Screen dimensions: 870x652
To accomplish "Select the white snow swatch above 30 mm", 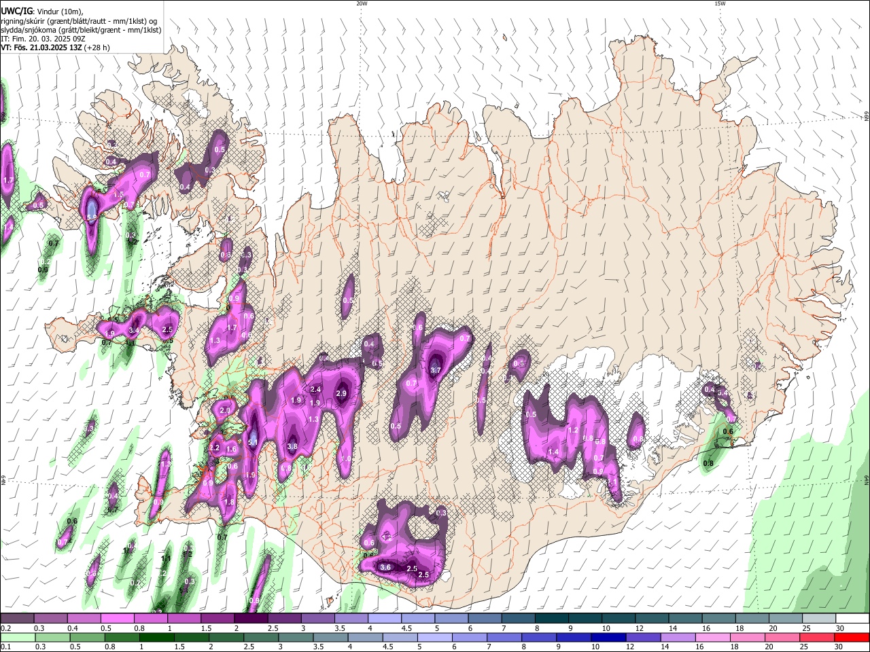I will click(853, 619).
